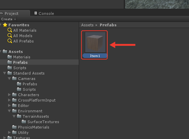This screenshot has width=189, height=139.
Task: Select the Editor folder label
Action: click(x=24, y=106)
